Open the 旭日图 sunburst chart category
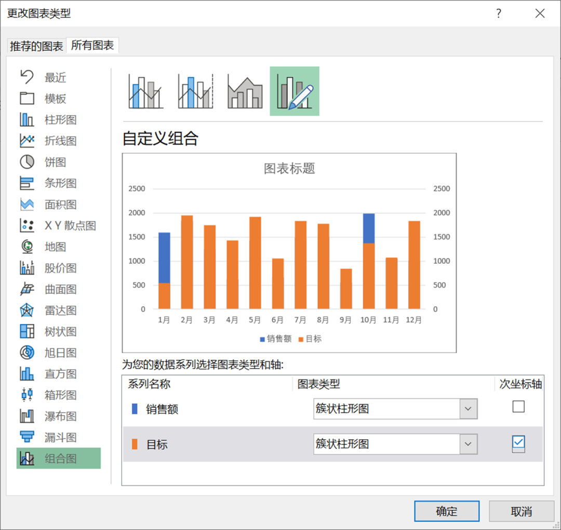Screen dimensions: 561x530 tap(60, 353)
